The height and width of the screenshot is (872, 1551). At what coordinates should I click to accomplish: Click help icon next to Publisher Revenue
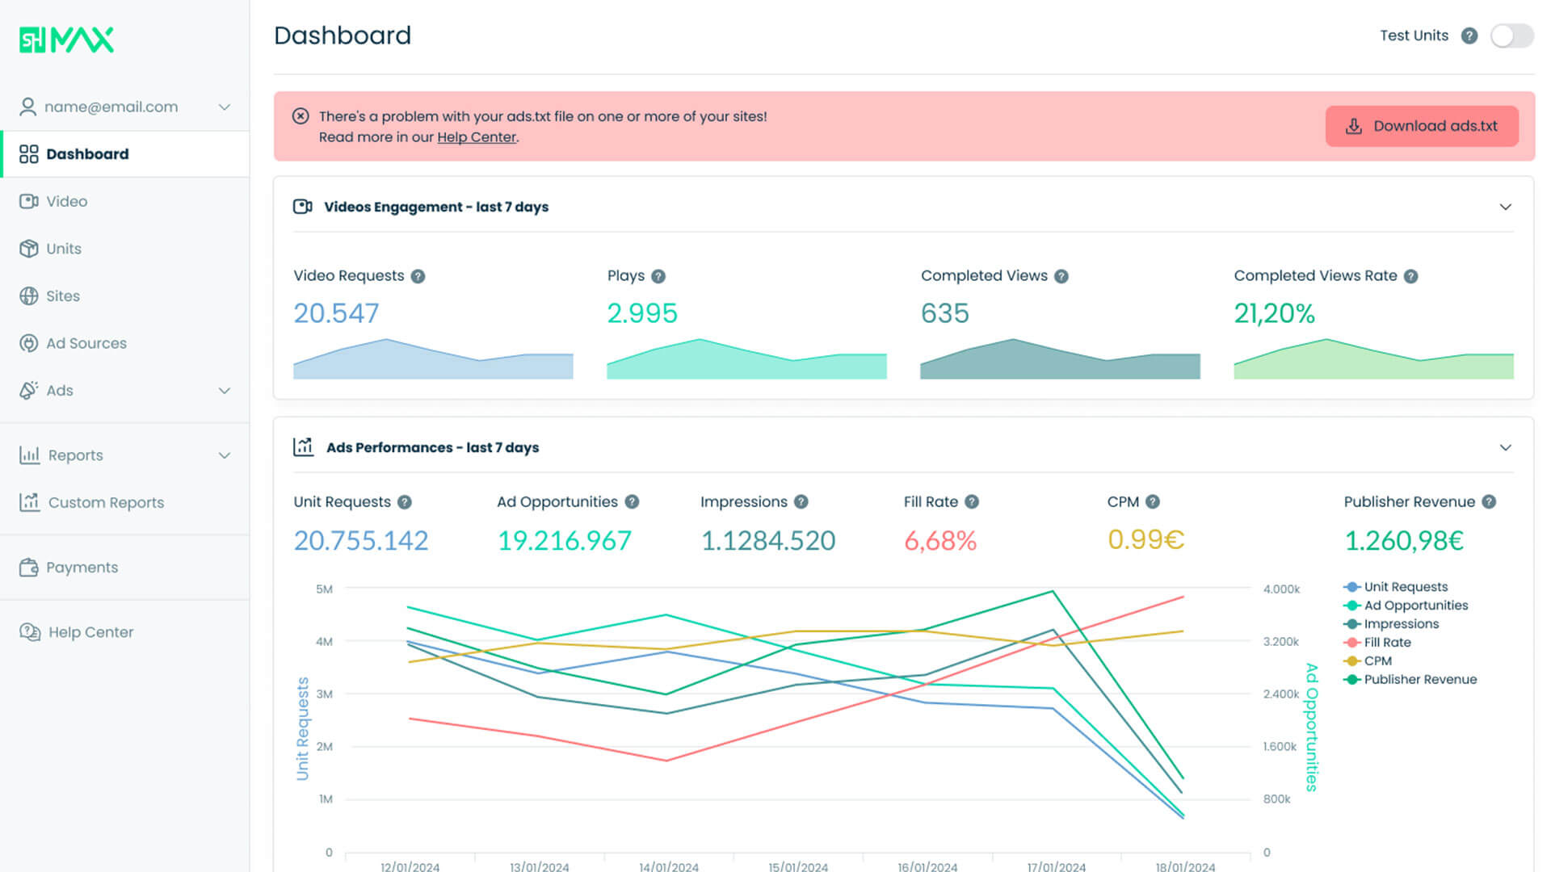coord(1489,502)
